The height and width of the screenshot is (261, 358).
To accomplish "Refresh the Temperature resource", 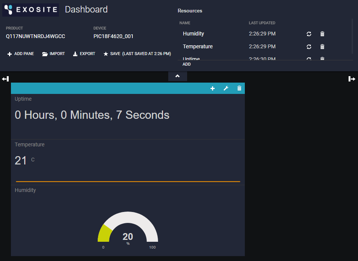I will click(309, 47).
